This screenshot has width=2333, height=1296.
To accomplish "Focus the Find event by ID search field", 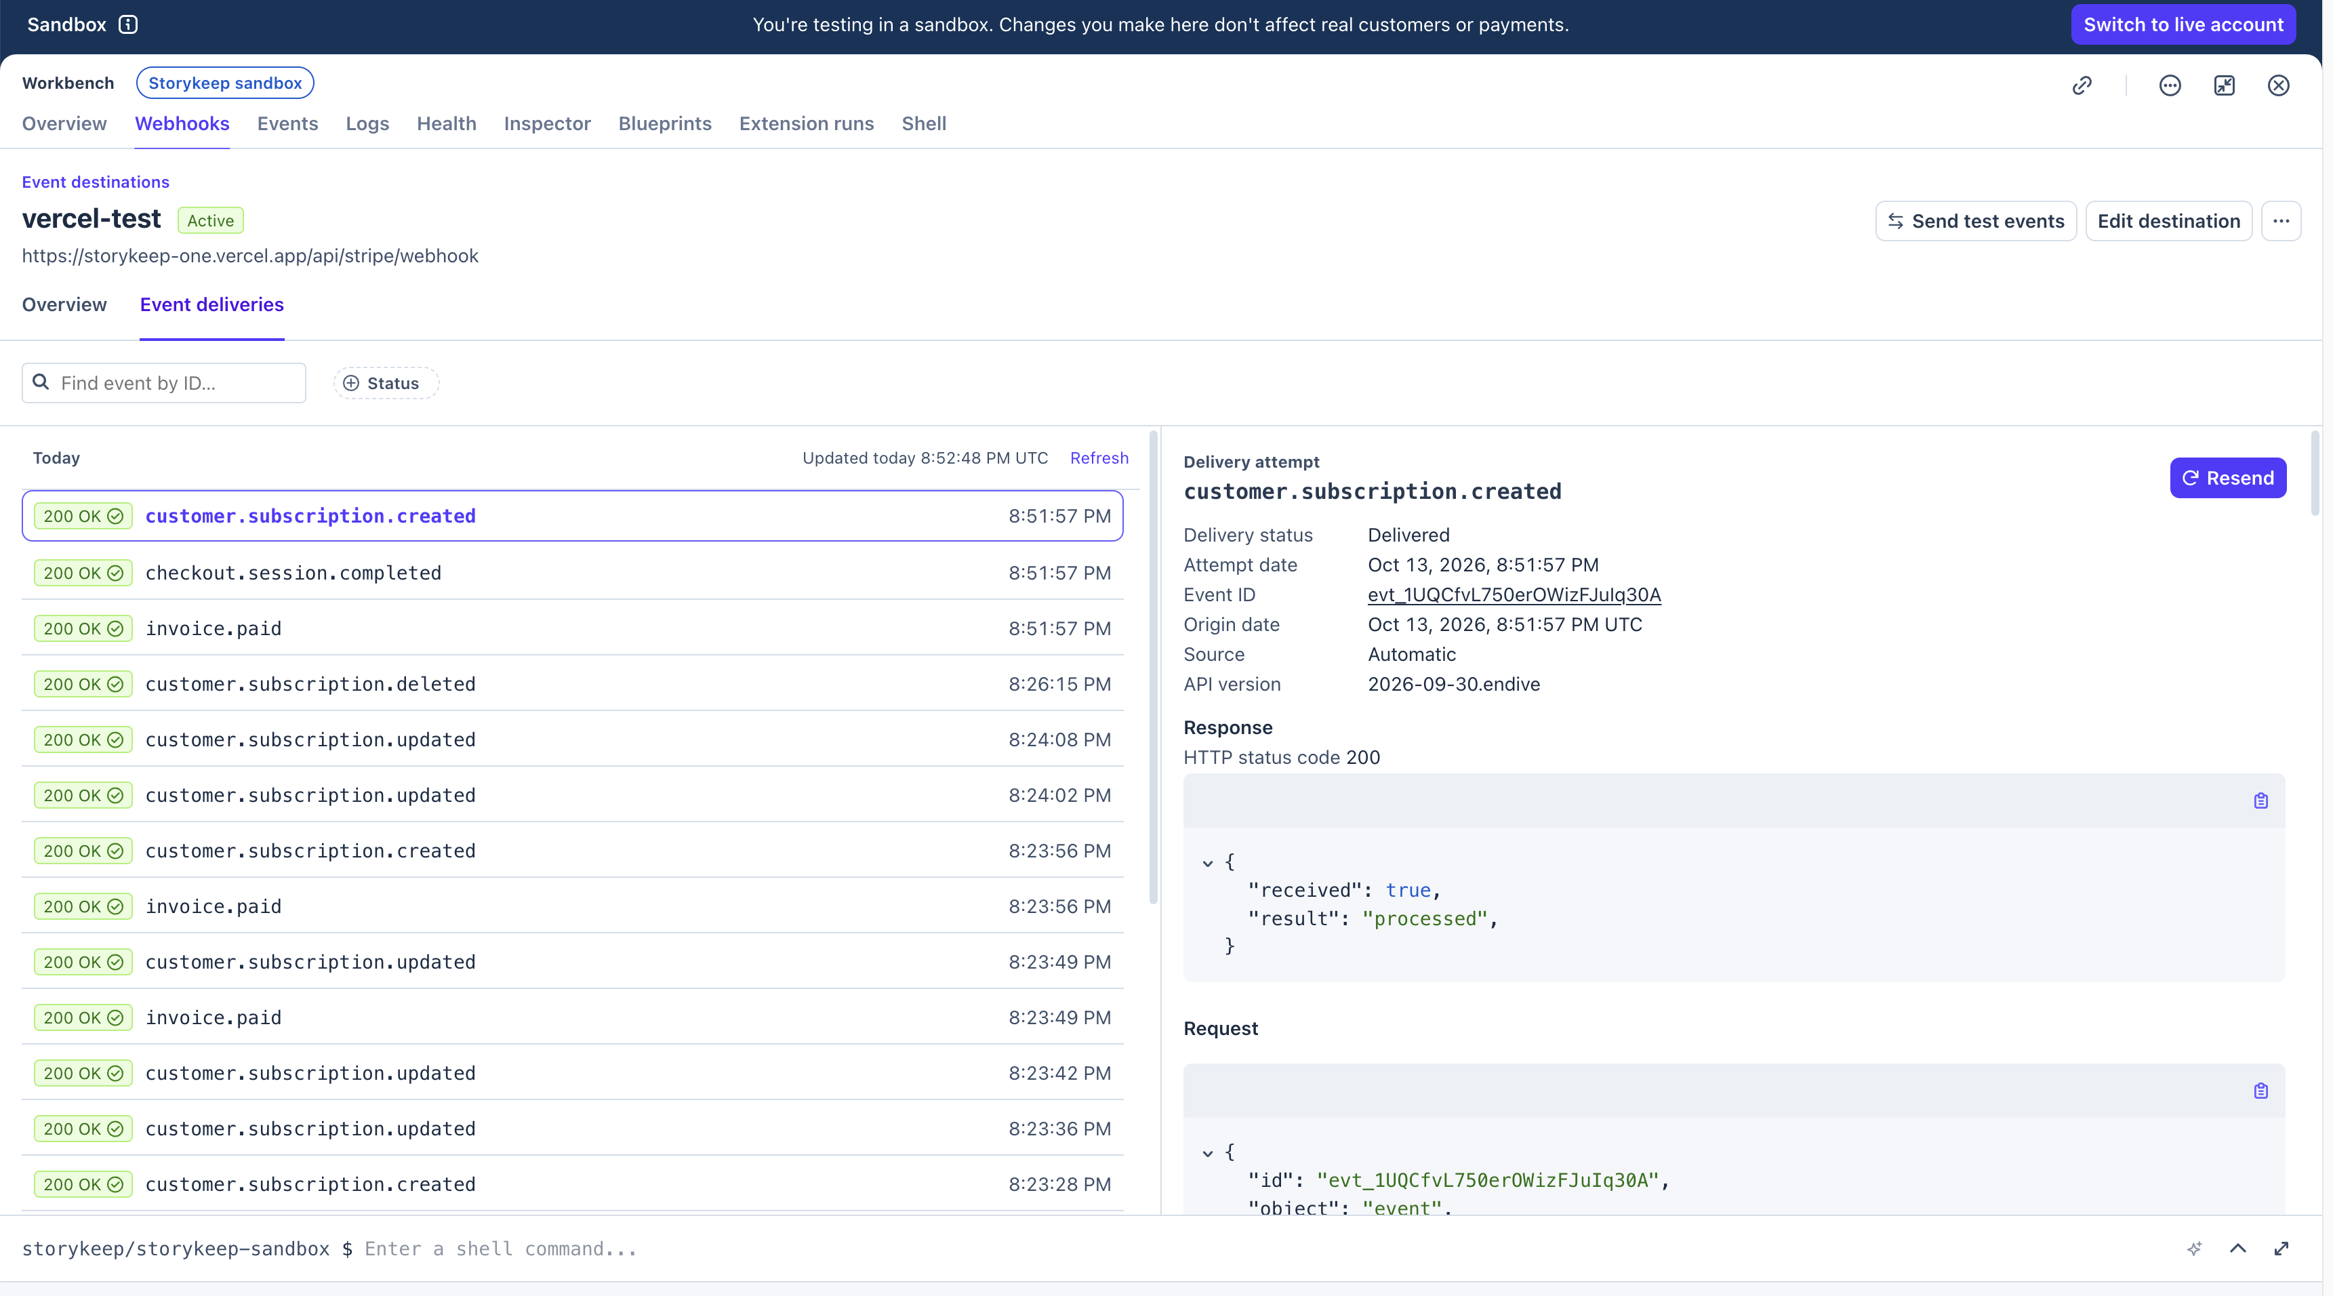I will click(x=164, y=383).
